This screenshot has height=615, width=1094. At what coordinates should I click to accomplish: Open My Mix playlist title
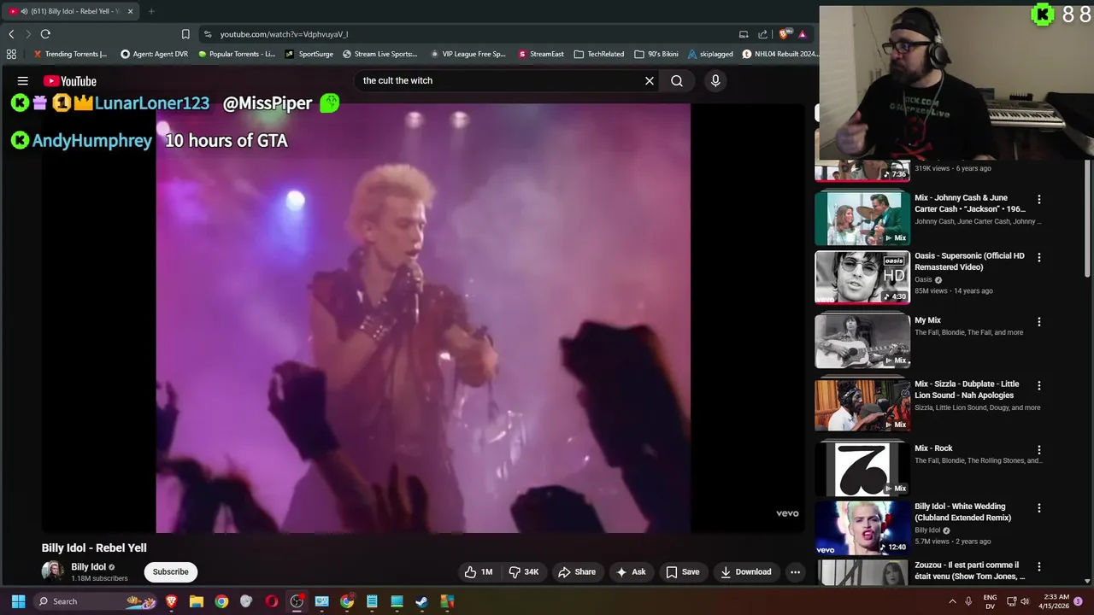click(927, 320)
